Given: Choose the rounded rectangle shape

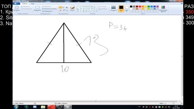Looking at the screenshot, I should [x=89, y=7].
